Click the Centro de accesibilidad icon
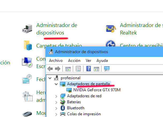 tap(111, 44)
